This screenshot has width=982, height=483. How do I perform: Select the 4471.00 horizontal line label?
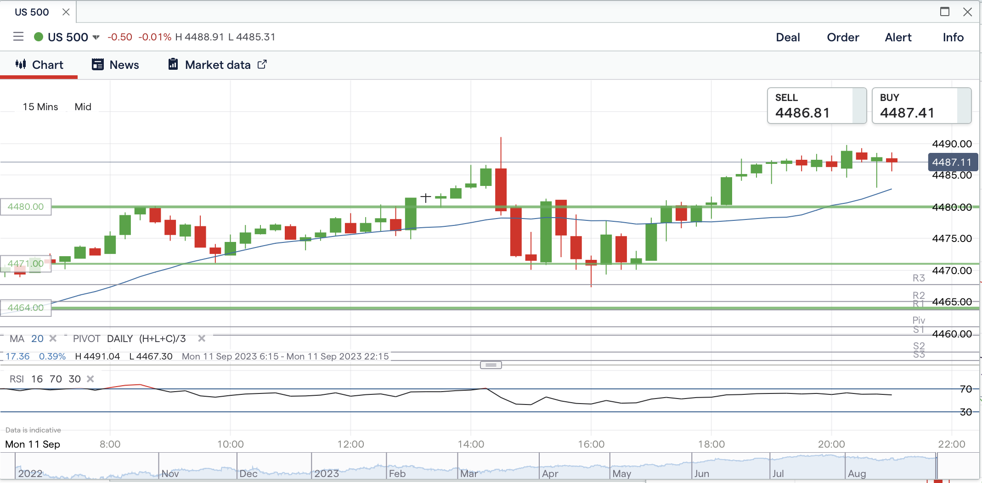pyautogui.click(x=26, y=264)
